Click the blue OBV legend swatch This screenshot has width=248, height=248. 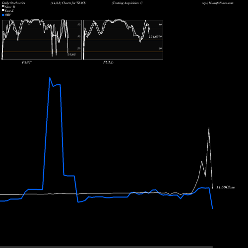click(3, 15)
